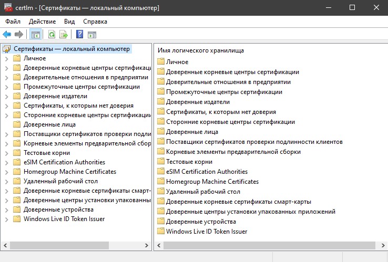
Task: Select Homegroup Machine Certificates in right pane
Action: point(212,182)
